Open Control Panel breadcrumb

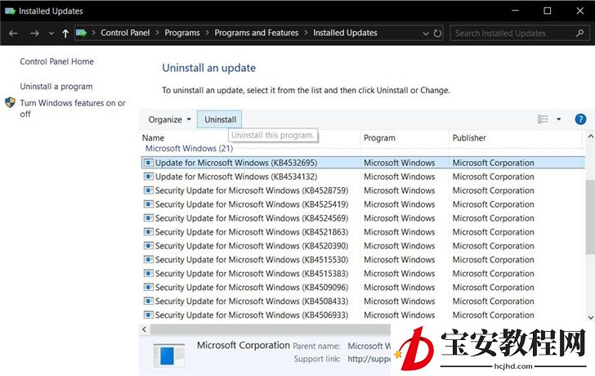tap(125, 33)
